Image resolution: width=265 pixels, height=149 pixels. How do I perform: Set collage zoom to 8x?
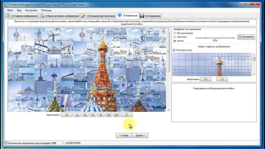tap(101, 115)
